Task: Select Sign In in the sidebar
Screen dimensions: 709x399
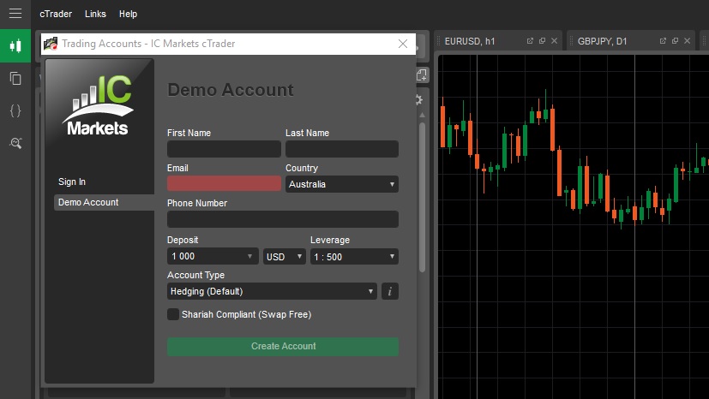Action: (x=72, y=182)
